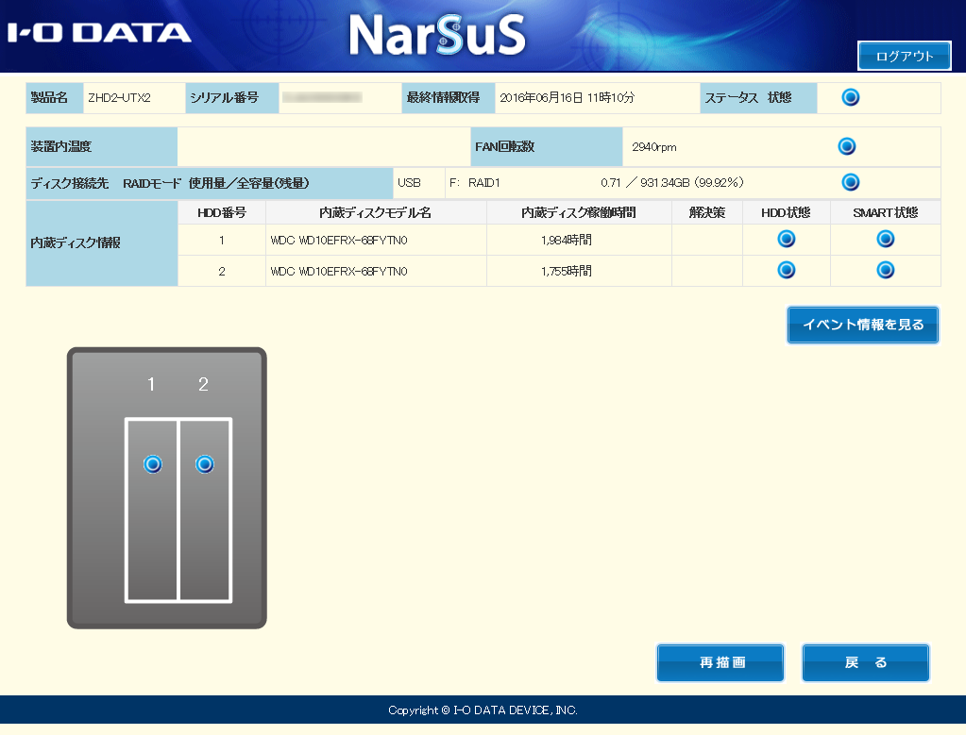Click the NarSuS header logo
The image size is (966, 735).
[x=439, y=36]
